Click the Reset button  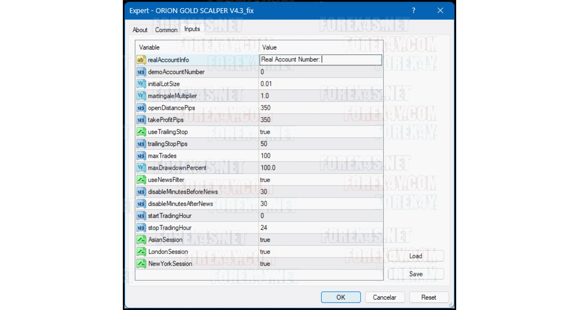pos(428,297)
